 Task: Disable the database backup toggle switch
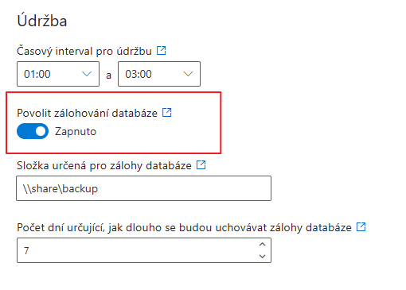[33, 131]
